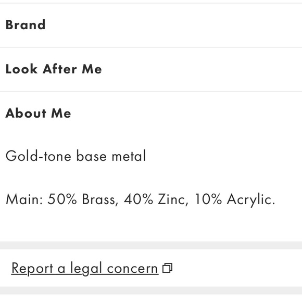Select the Gold-tone base metal text line
The height and width of the screenshot is (302, 302).
tap(76, 156)
